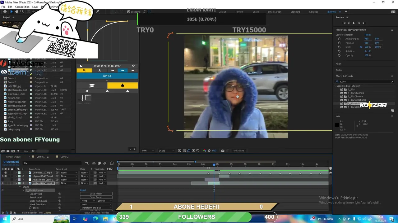
Task: Collapse Sapphire Blur+Sharpen category
Action: (x=336, y=86)
